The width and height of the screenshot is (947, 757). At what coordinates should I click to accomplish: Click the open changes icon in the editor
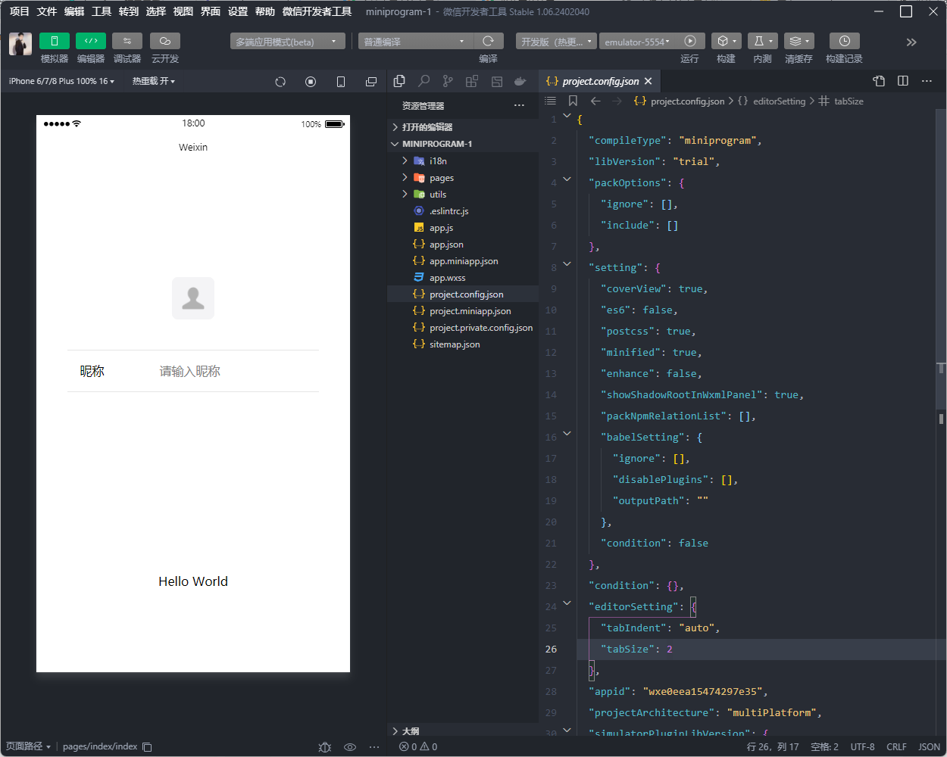[879, 81]
